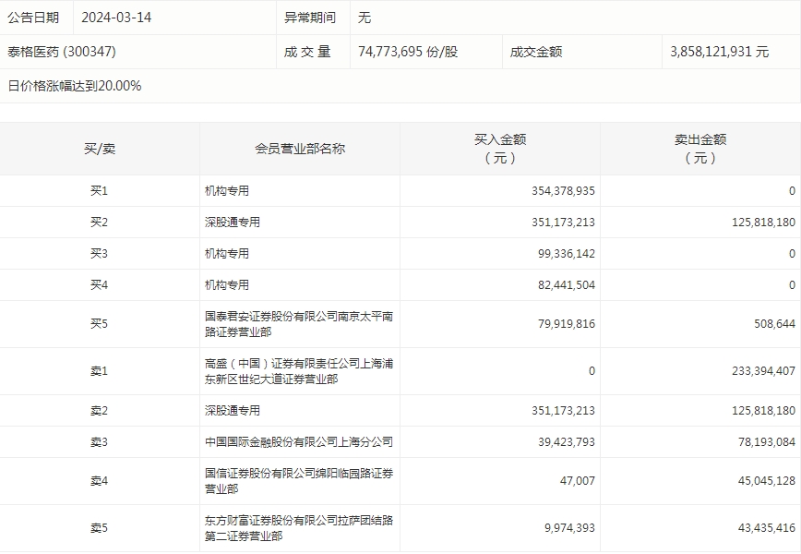
Task: Click the 无 value for 异常期间
Action: [x=365, y=18]
